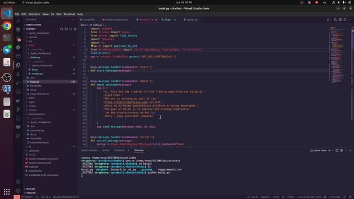
Task: Open the Help menu
Action: click(x=80, y=14)
